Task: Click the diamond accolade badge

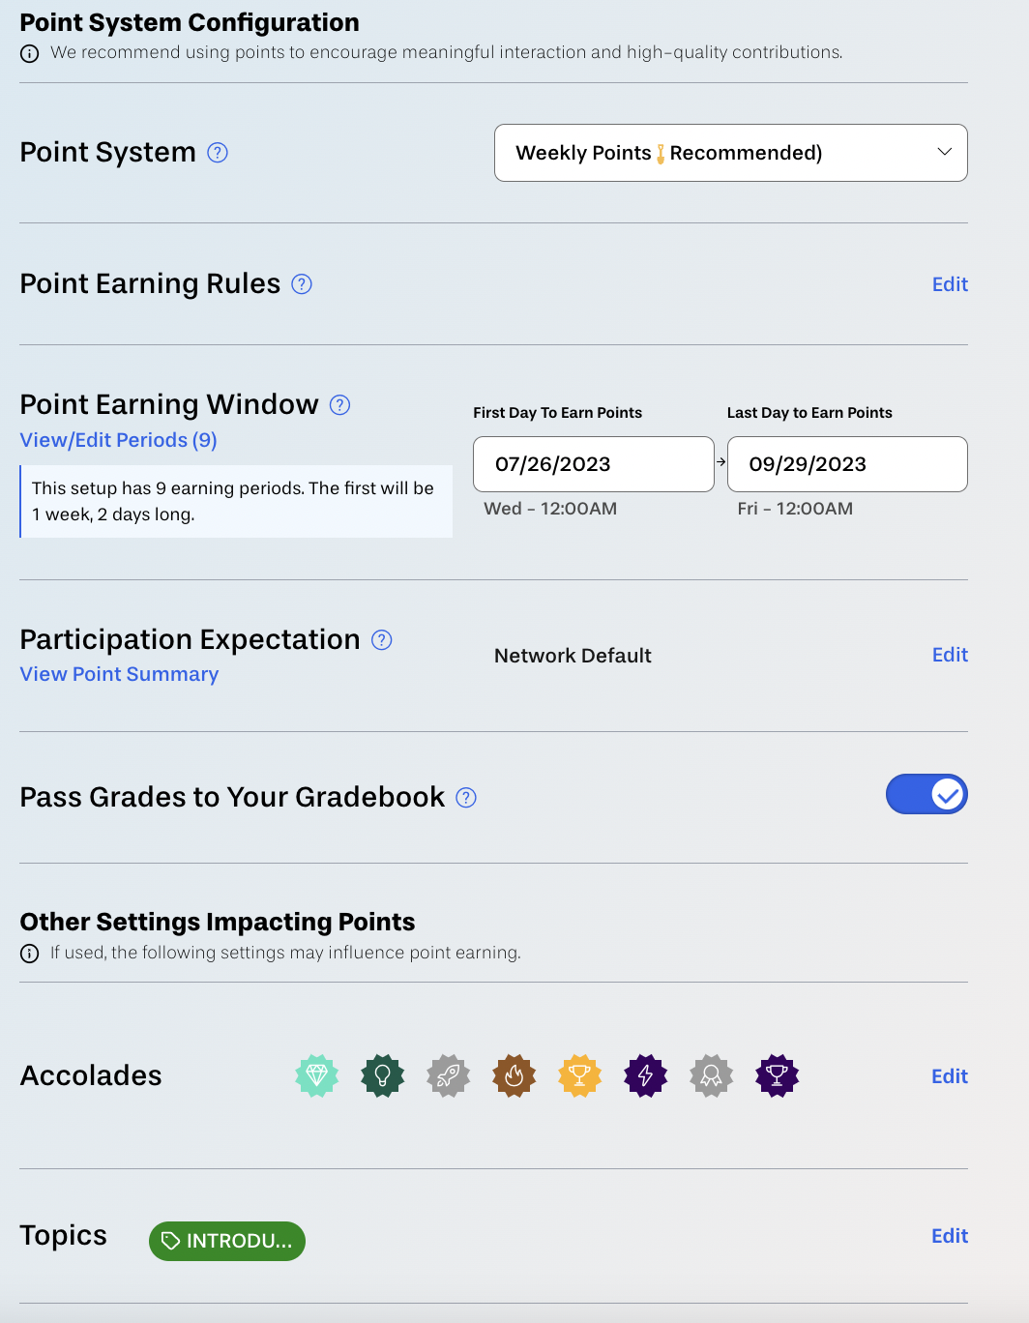Action: (x=317, y=1075)
